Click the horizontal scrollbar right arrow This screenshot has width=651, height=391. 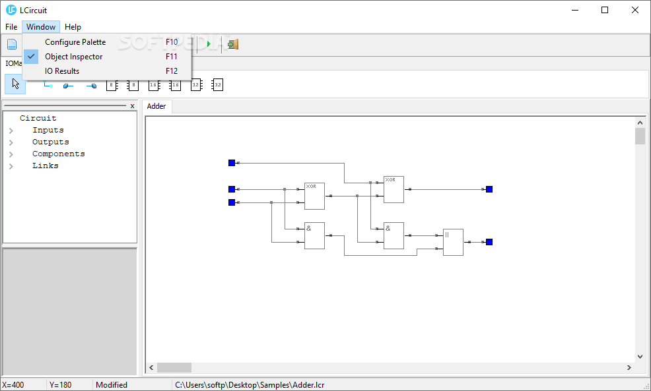[629, 367]
